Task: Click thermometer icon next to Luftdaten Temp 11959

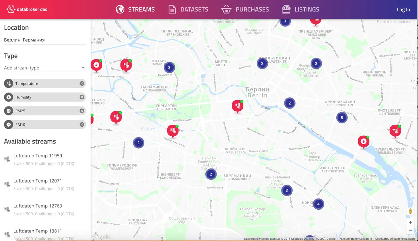Action: pyautogui.click(x=7, y=159)
